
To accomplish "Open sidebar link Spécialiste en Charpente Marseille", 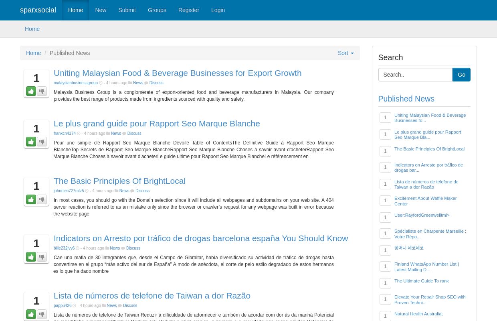I will [430, 234].
